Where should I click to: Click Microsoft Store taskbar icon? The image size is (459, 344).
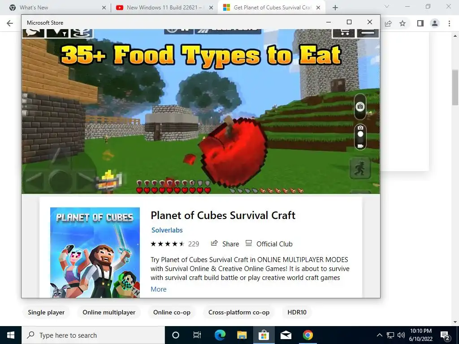tap(264, 335)
